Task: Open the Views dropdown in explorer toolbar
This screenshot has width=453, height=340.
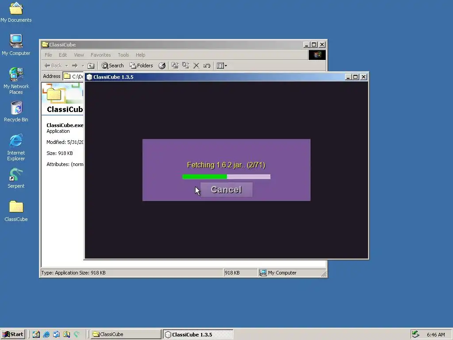Action: point(222,66)
